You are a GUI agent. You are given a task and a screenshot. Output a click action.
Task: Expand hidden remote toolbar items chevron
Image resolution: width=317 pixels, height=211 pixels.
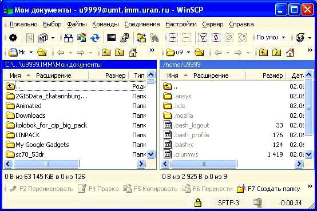310,50
